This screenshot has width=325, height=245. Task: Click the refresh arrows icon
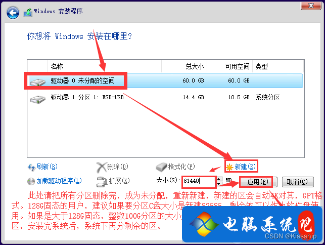pos(31,167)
